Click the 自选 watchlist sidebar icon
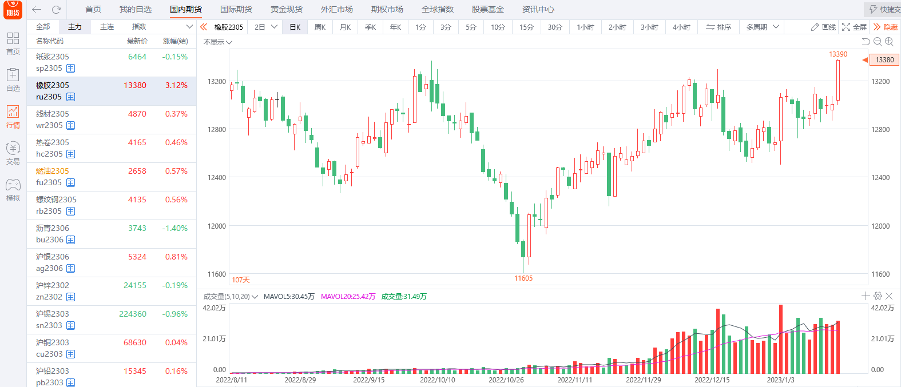This screenshot has height=387, width=901. [x=13, y=79]
